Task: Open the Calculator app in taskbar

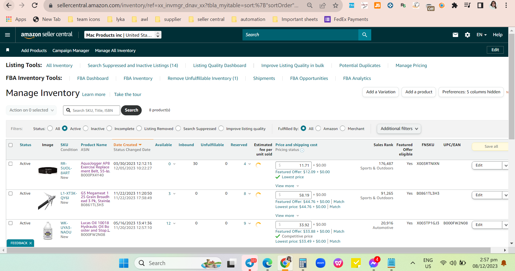Action: coord(303,263)
